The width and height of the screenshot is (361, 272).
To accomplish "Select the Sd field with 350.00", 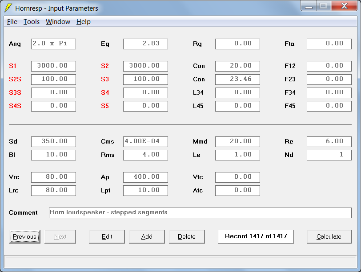I will pos(53,141).
